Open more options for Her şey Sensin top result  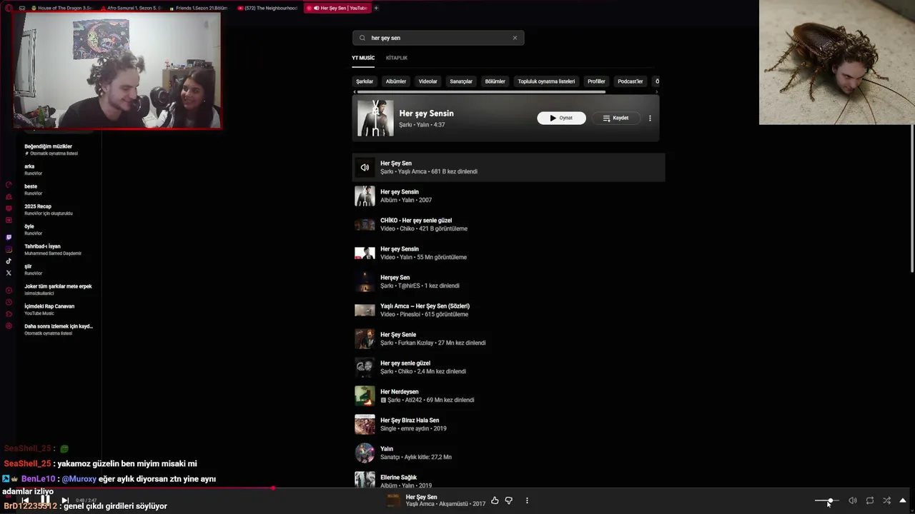coord(650,118)
